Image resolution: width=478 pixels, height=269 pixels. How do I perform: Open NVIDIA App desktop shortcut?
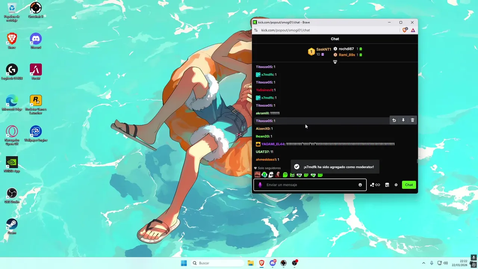click(x=12, y=165)
